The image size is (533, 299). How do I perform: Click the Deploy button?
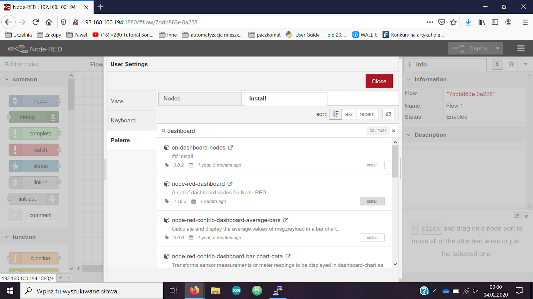[x=470, y=49]
